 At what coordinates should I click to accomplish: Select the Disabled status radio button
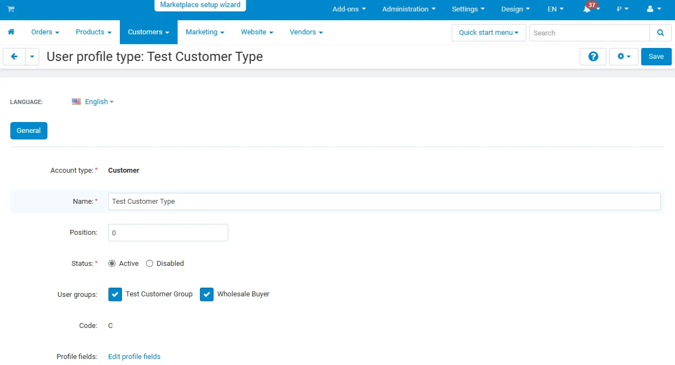click(150, 264)
